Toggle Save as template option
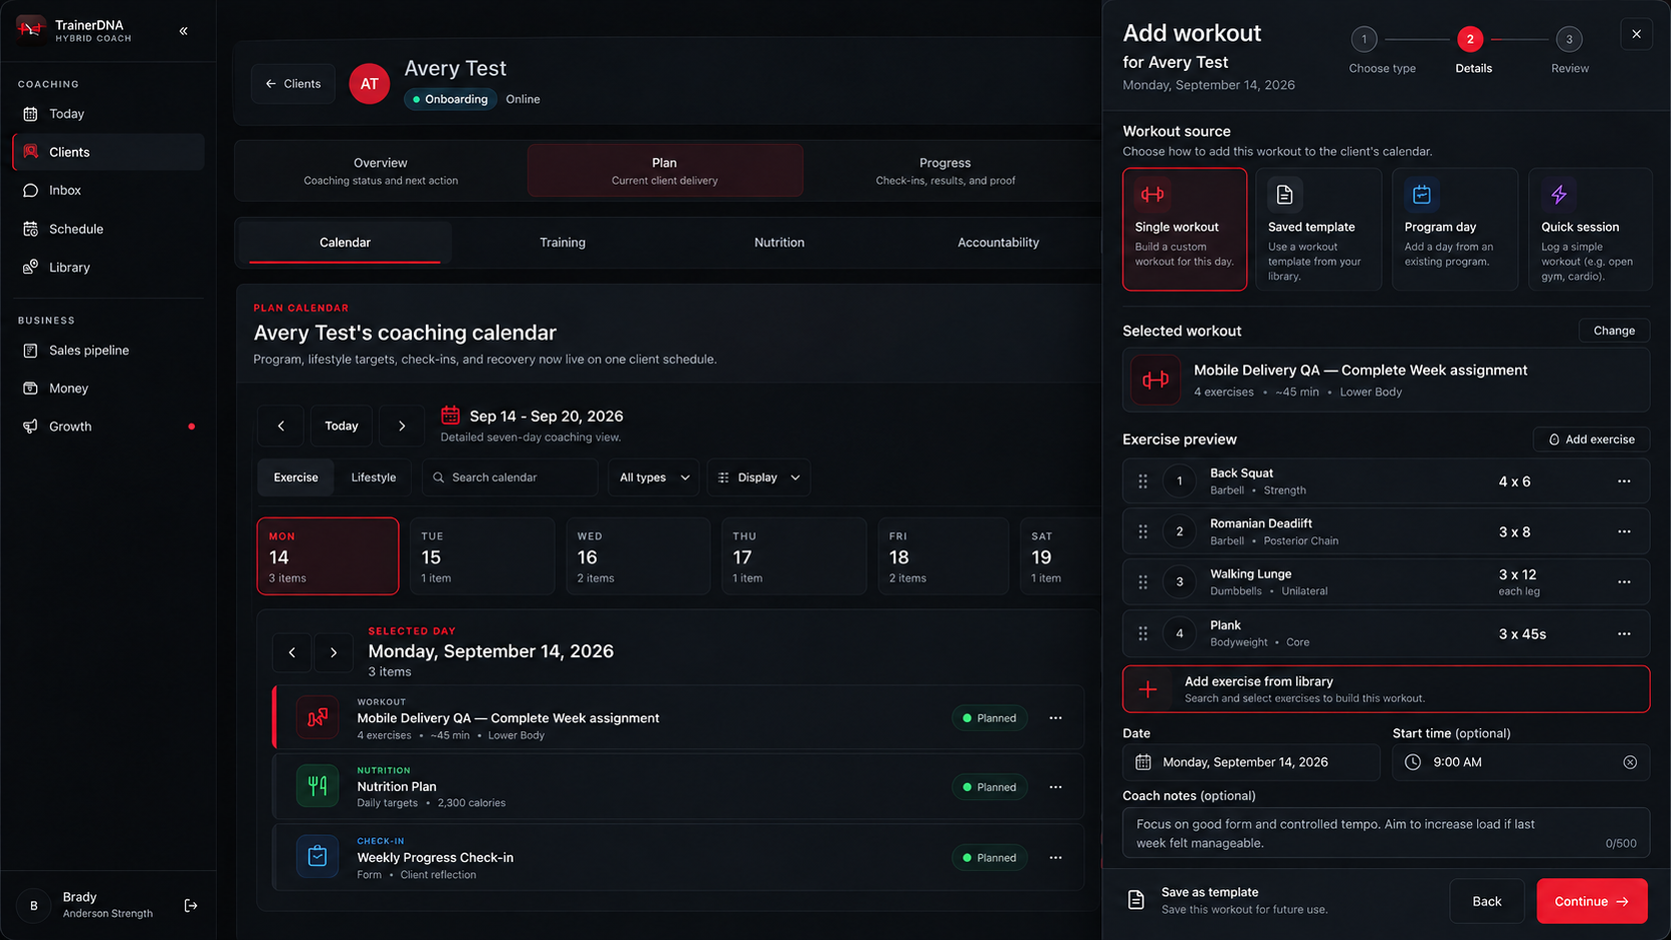This screenshot has width=1671, height=940. pos(1228,900)
